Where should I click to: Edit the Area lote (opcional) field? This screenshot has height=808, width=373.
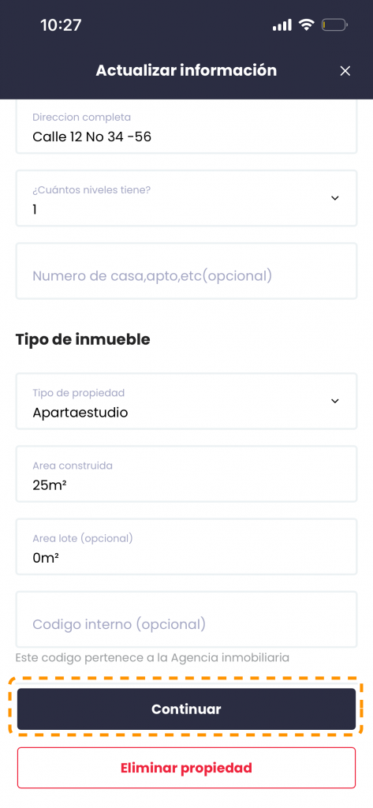(x=186, y=547)
